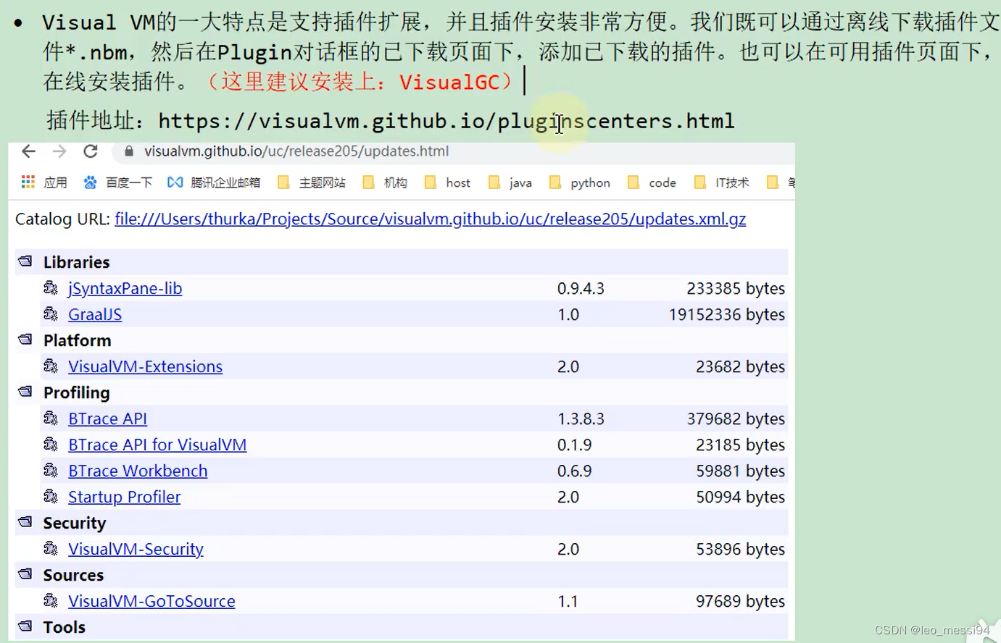This screenshot has height=643, width=1001.
Task: Open the java bookmark folder
Action: point(510,182)
